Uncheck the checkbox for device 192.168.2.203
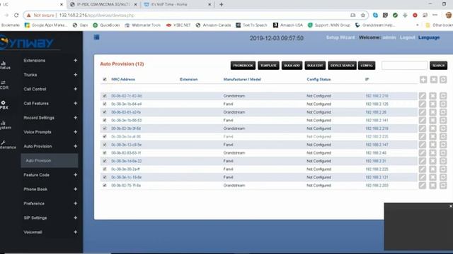 coord(105,186)
